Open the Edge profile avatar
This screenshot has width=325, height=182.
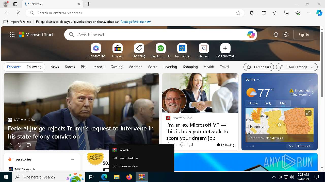click(6, 4)
